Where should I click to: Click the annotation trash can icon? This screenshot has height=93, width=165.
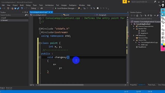[x=163, y=34]
